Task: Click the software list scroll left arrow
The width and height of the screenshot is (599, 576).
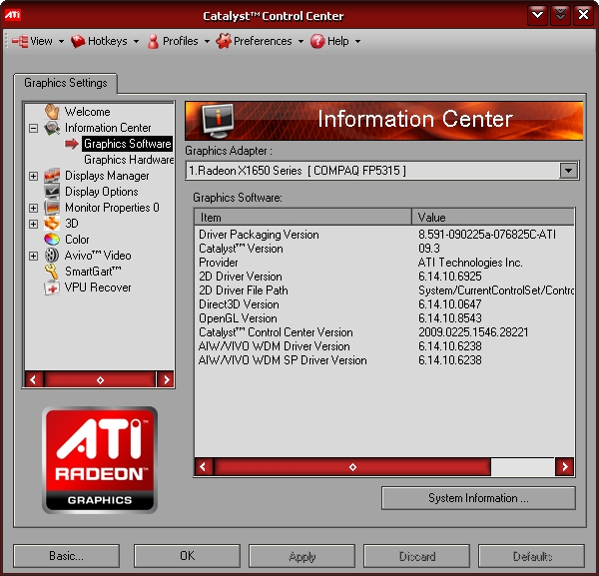Action: [x=203, y=467]
